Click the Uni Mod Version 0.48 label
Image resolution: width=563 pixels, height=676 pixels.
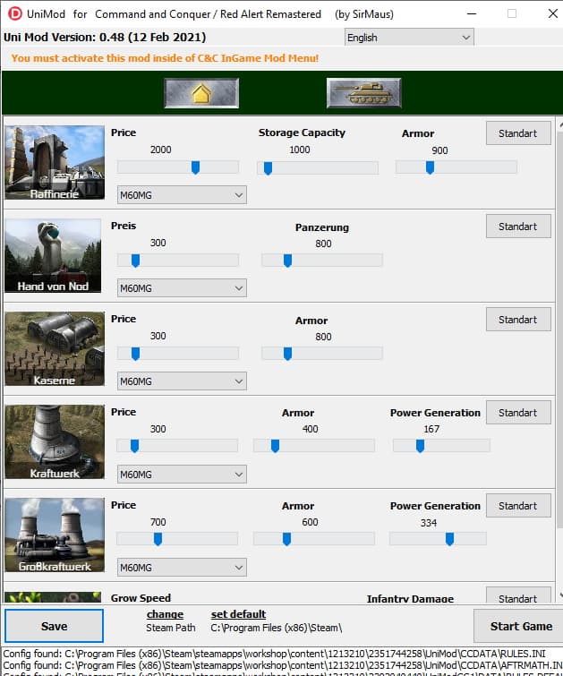coord(105,37)
